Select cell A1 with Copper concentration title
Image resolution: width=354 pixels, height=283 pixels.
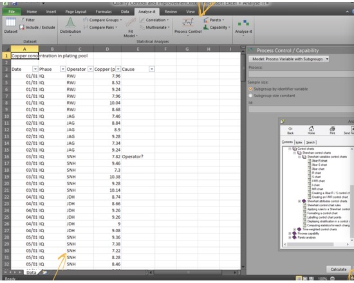click(24, 56)
